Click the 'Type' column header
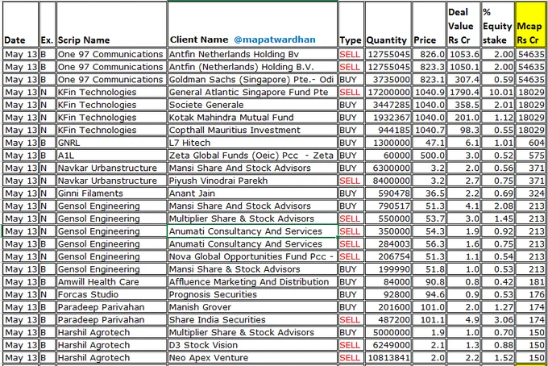Screen dimensions: 548x366 [x=351, y=24]
